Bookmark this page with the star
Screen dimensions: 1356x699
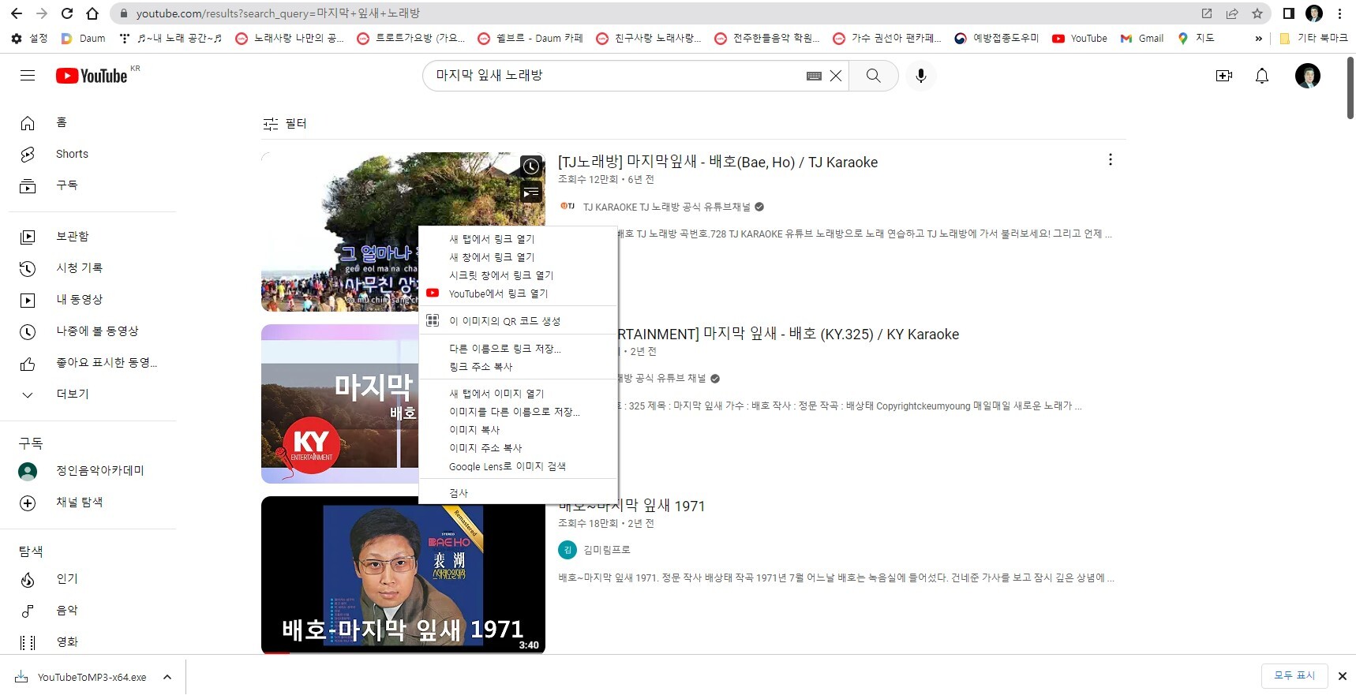[x=1257, y=13]
